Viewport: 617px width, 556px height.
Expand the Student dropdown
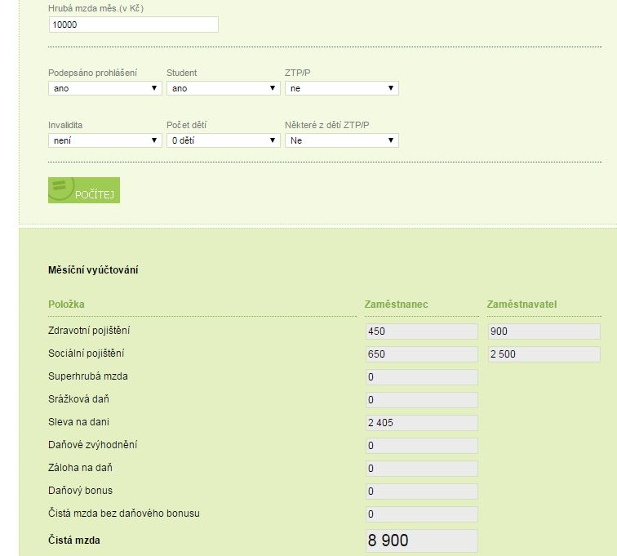click(x=223, y=88)
